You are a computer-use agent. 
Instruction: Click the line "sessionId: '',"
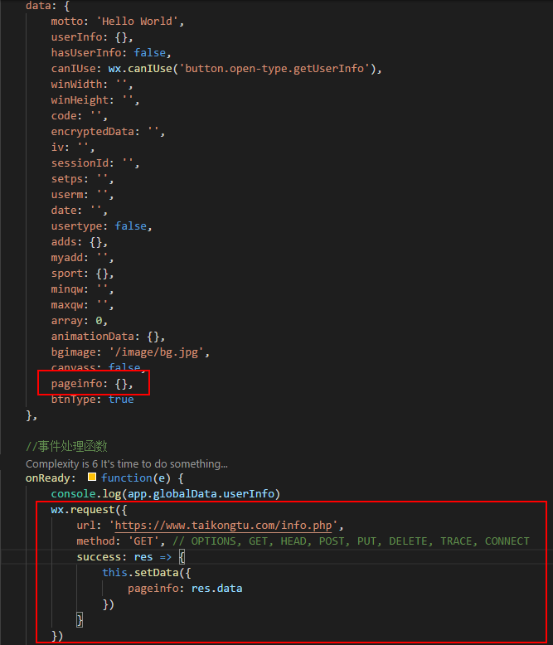click(x=95, y=163)
